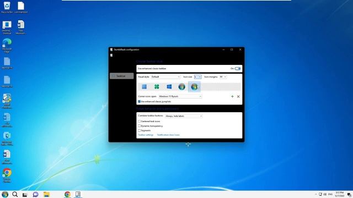The height and width of the screenshot is (198, 353).
Task: Expand the Corner icons open dropdown
Action: click(180, 96)
